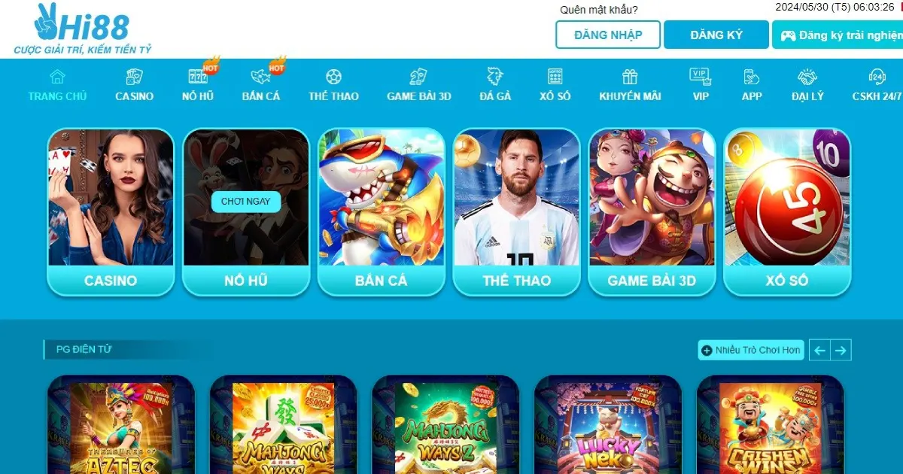Viewport: 903px width, 474px height.
Task: Expand Nhiều Trò Chơi Hơn games list
Action: click(x=751, y=350)
